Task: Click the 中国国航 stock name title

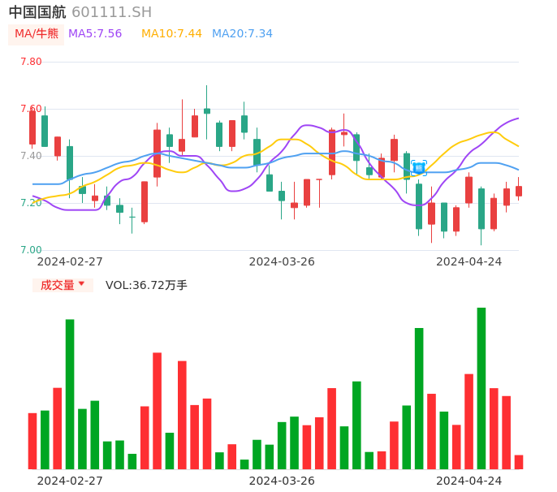Action: (x=37, y=12)
